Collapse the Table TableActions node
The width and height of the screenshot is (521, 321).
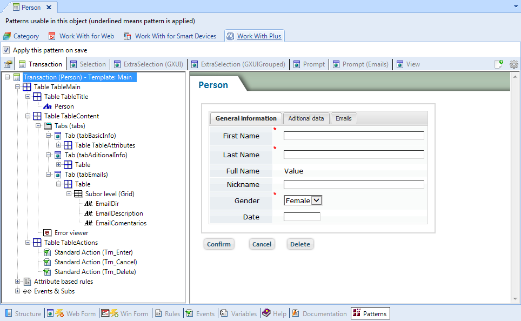(28, 243)
